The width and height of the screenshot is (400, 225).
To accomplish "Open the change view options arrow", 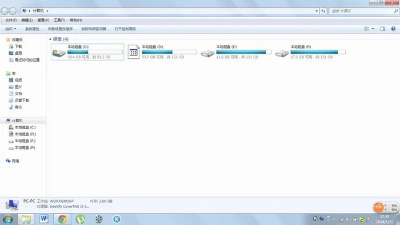I will (x=373, y=29).
